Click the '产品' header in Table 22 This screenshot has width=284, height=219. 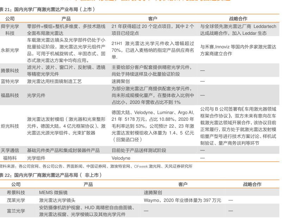click(x=88, y=184)
